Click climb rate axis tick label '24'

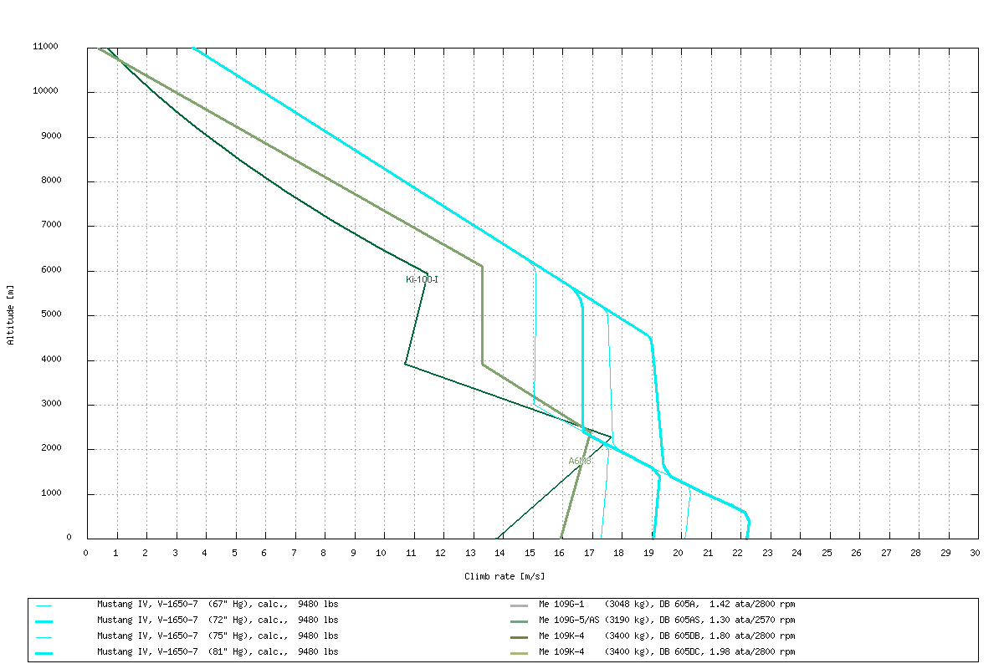[797, 554]
